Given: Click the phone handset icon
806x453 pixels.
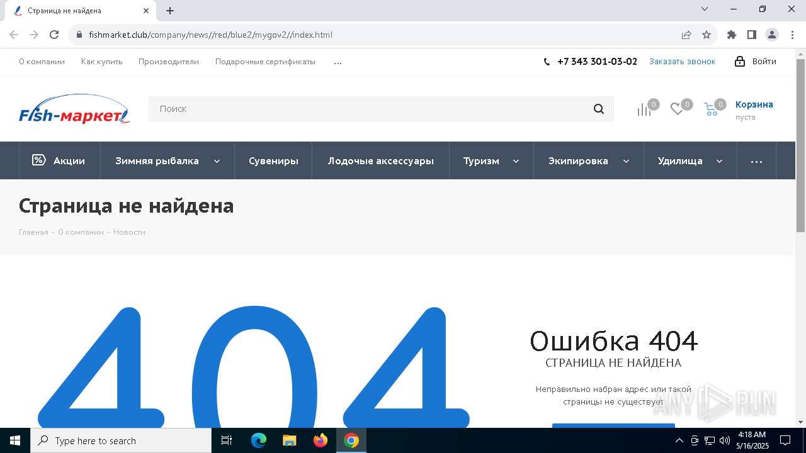Looking at the screenshot, I should (547, 62).
